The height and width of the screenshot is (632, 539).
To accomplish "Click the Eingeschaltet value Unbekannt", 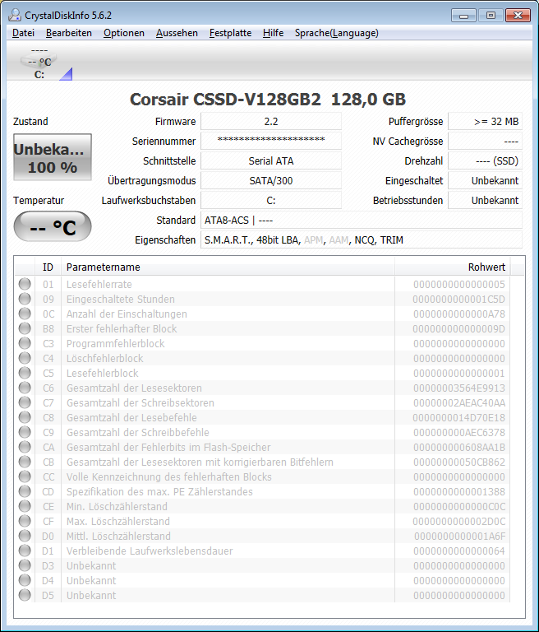I will click(485, 180).
